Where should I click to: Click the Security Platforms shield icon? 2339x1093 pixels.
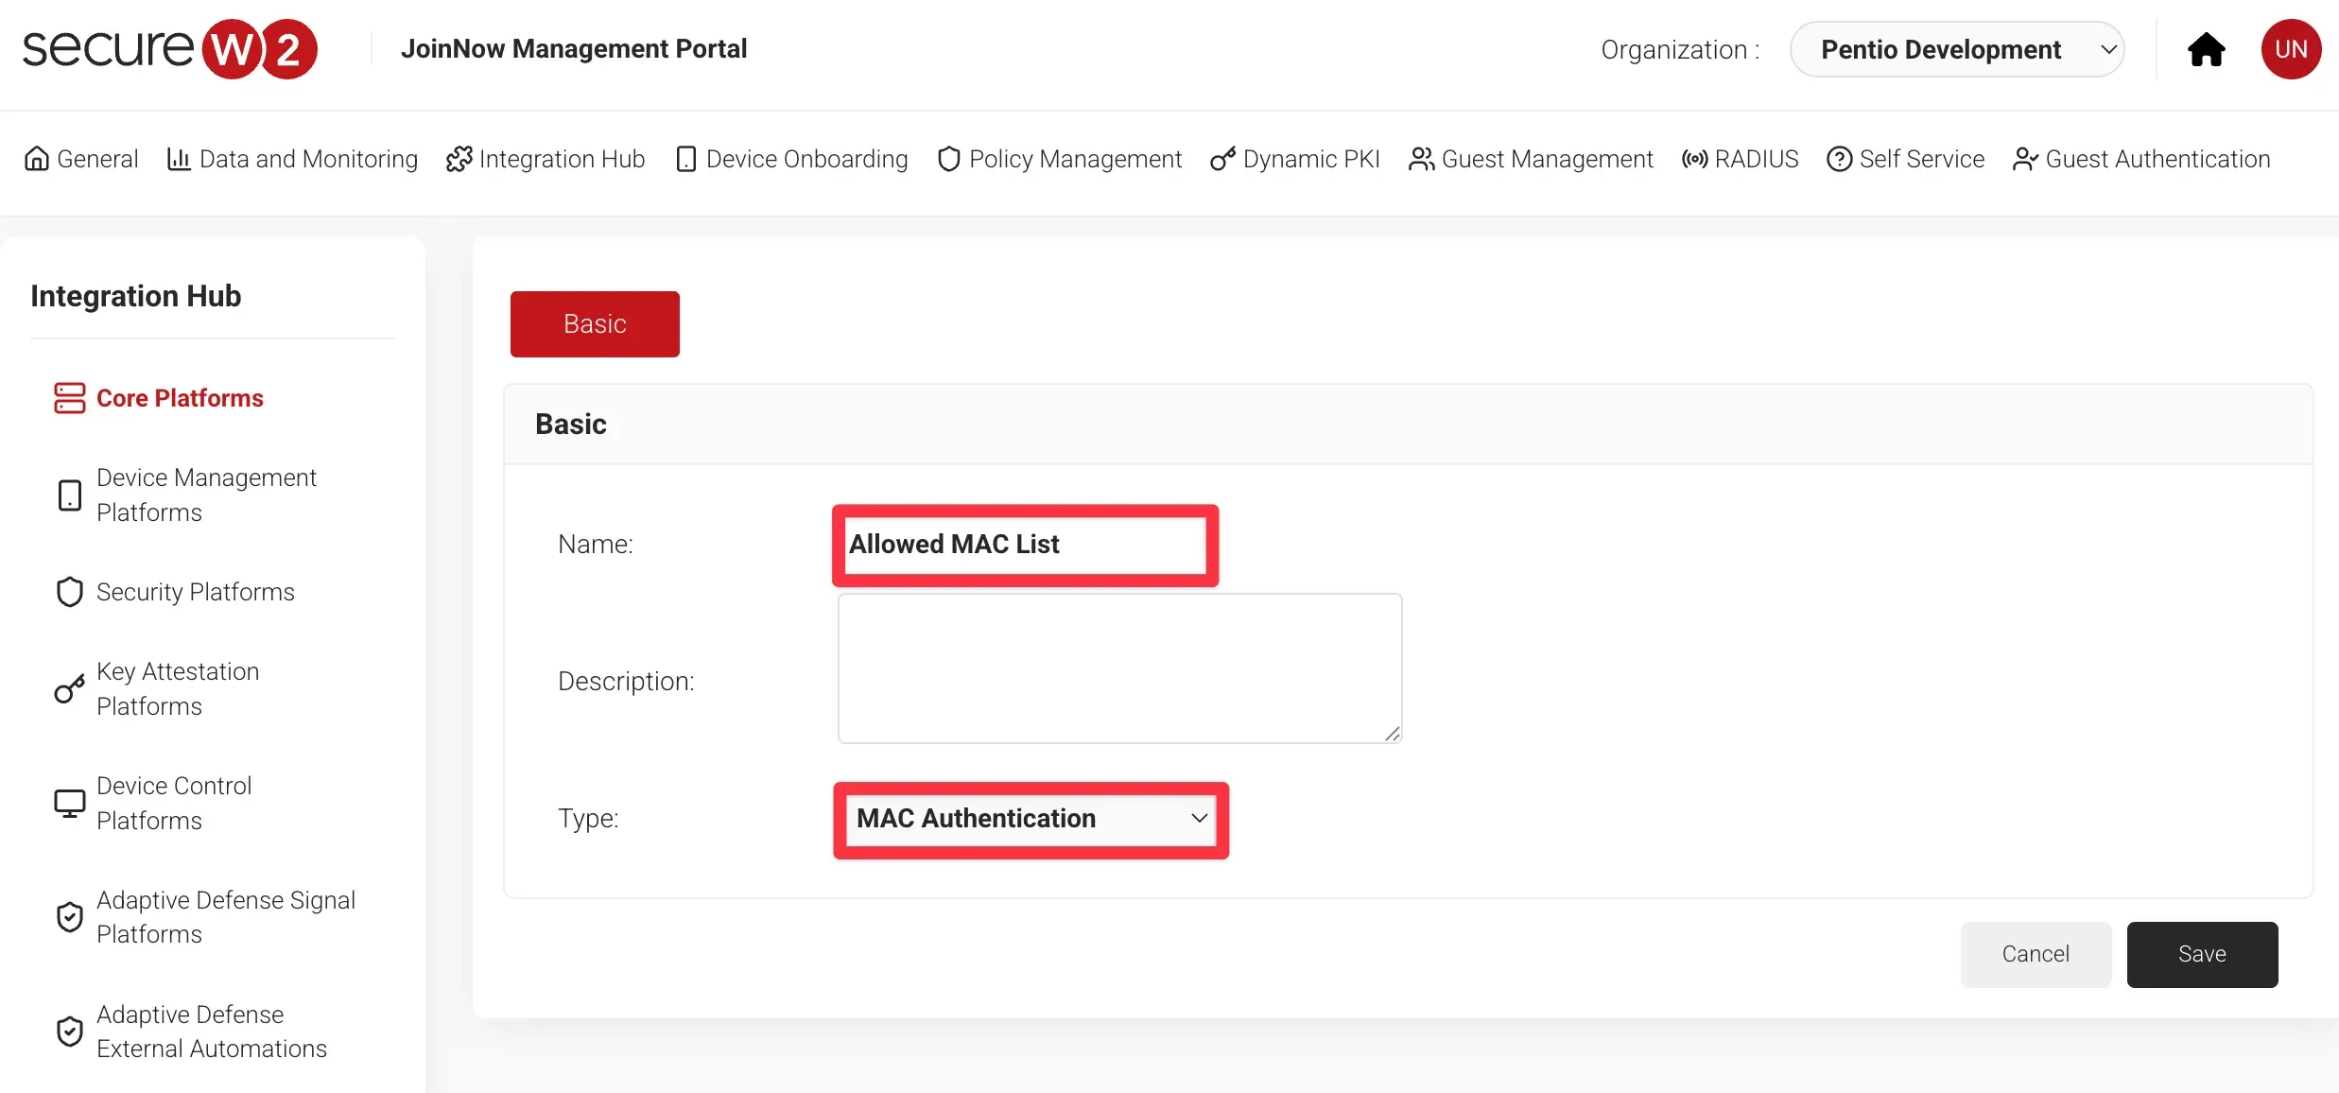[69, 592]
